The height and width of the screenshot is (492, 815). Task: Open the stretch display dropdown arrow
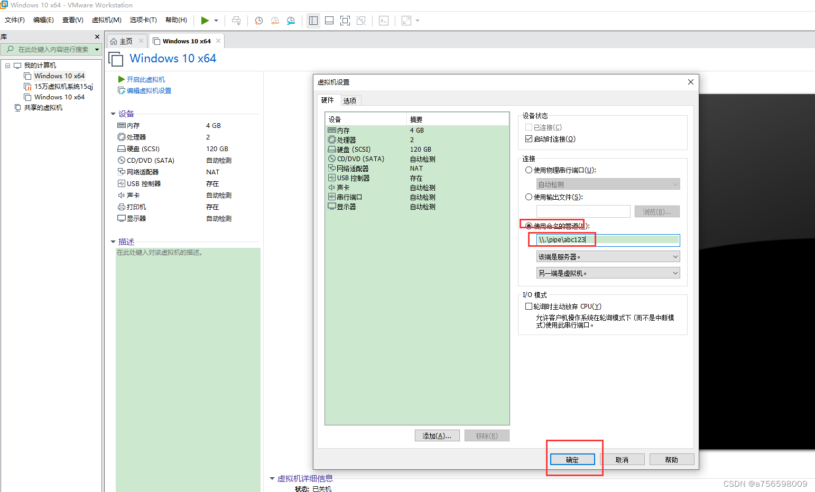pos(418,21)
